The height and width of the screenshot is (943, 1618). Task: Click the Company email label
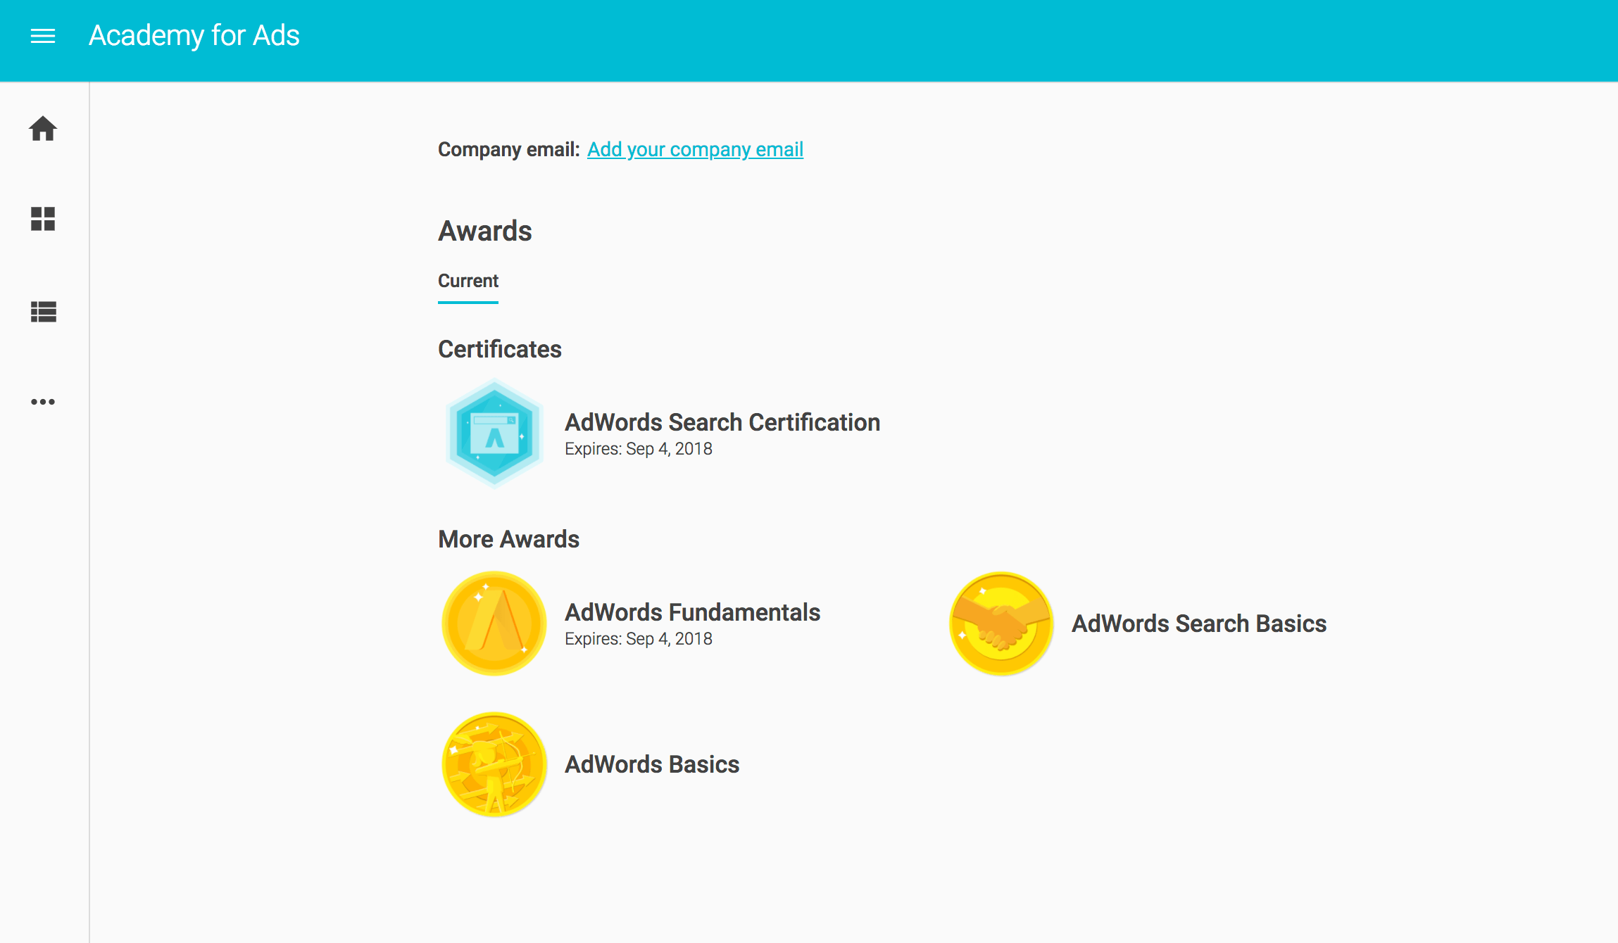pos(509,149)
